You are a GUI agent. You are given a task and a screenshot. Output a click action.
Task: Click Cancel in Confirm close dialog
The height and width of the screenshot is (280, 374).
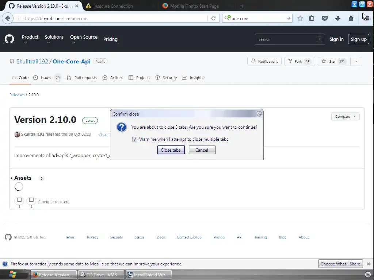click(x=202, y=150)
